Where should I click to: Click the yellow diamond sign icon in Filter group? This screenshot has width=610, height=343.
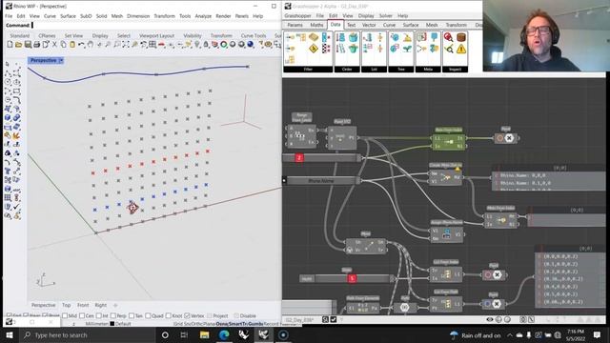314,49
